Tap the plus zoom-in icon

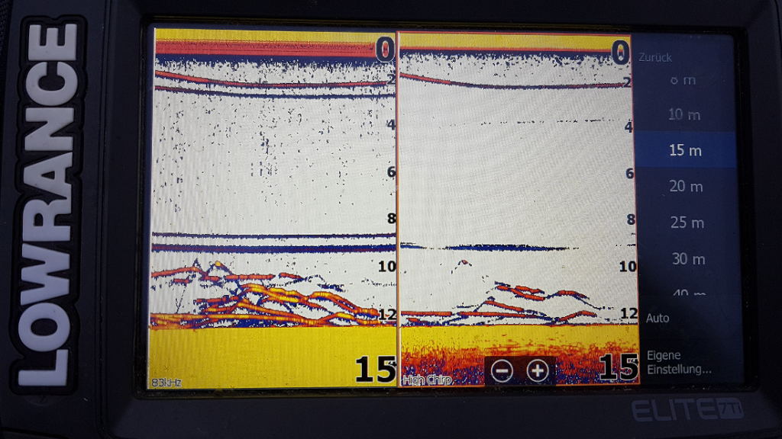538,371
